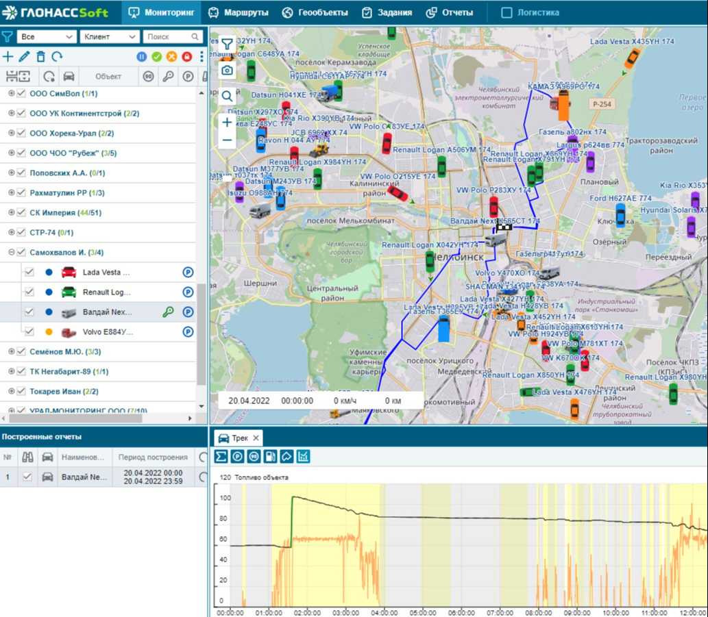Viewport: 708px width, 617px height.
Task: Click the filter funnel icon above object list
Action: [x=8, y=36]
